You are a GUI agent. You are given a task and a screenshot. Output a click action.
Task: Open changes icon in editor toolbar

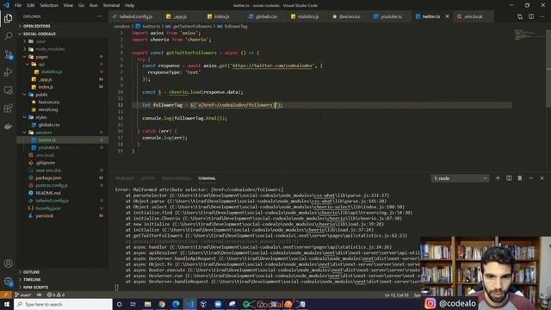520,16
